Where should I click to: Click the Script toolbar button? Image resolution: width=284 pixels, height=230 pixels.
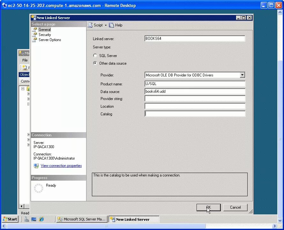point(95,25)
